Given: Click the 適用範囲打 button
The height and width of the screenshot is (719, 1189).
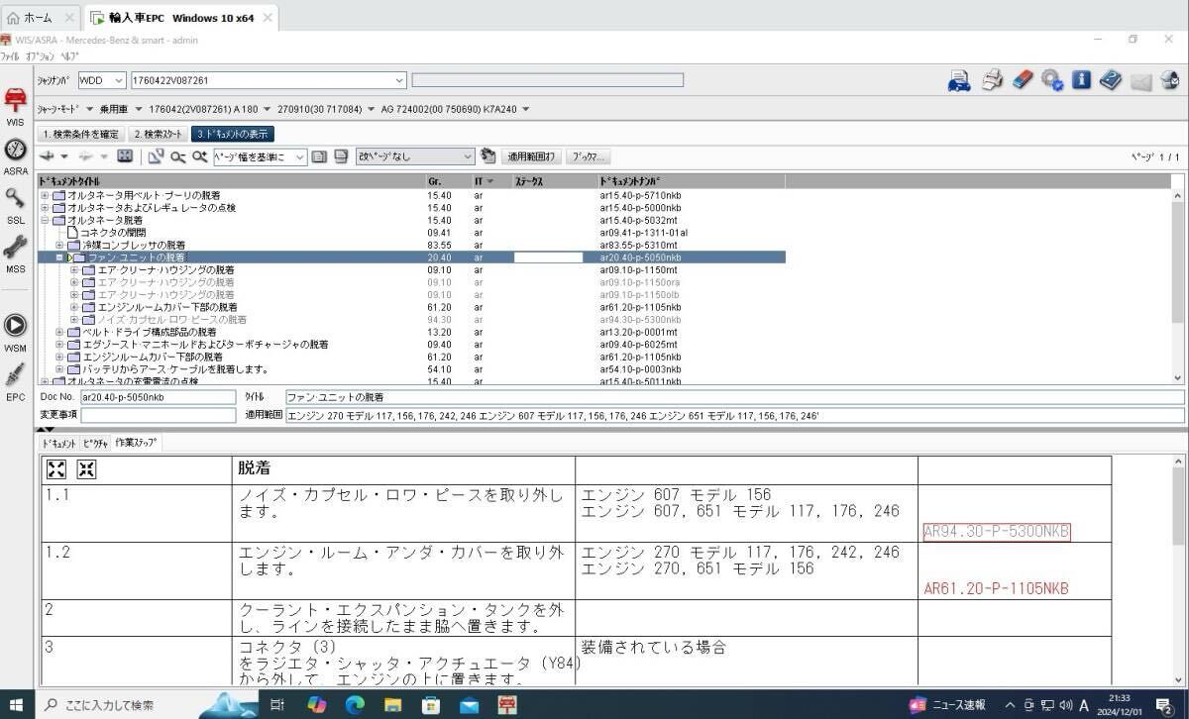Looking at the screenshot, I should [x=531, y=155].
